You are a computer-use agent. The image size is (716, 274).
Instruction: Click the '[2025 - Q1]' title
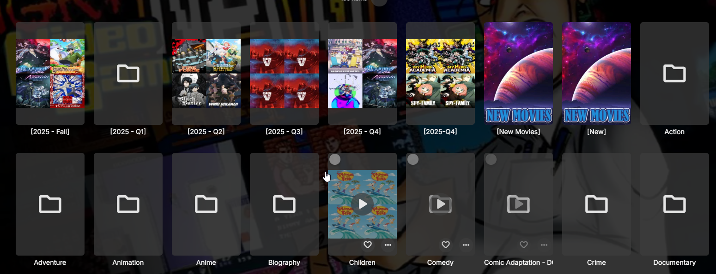(128, 132)
